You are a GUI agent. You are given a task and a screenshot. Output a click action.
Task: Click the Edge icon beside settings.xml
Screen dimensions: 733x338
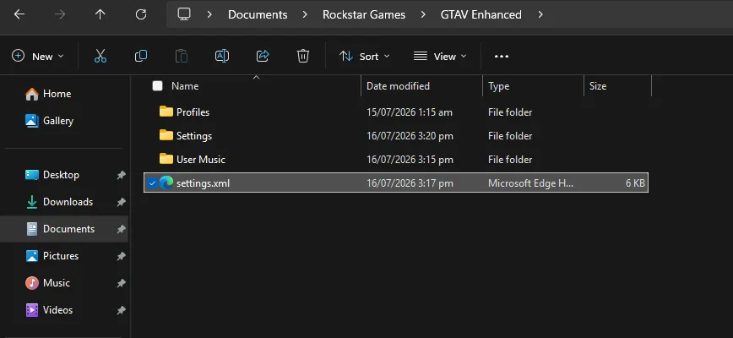click(166, 183)
